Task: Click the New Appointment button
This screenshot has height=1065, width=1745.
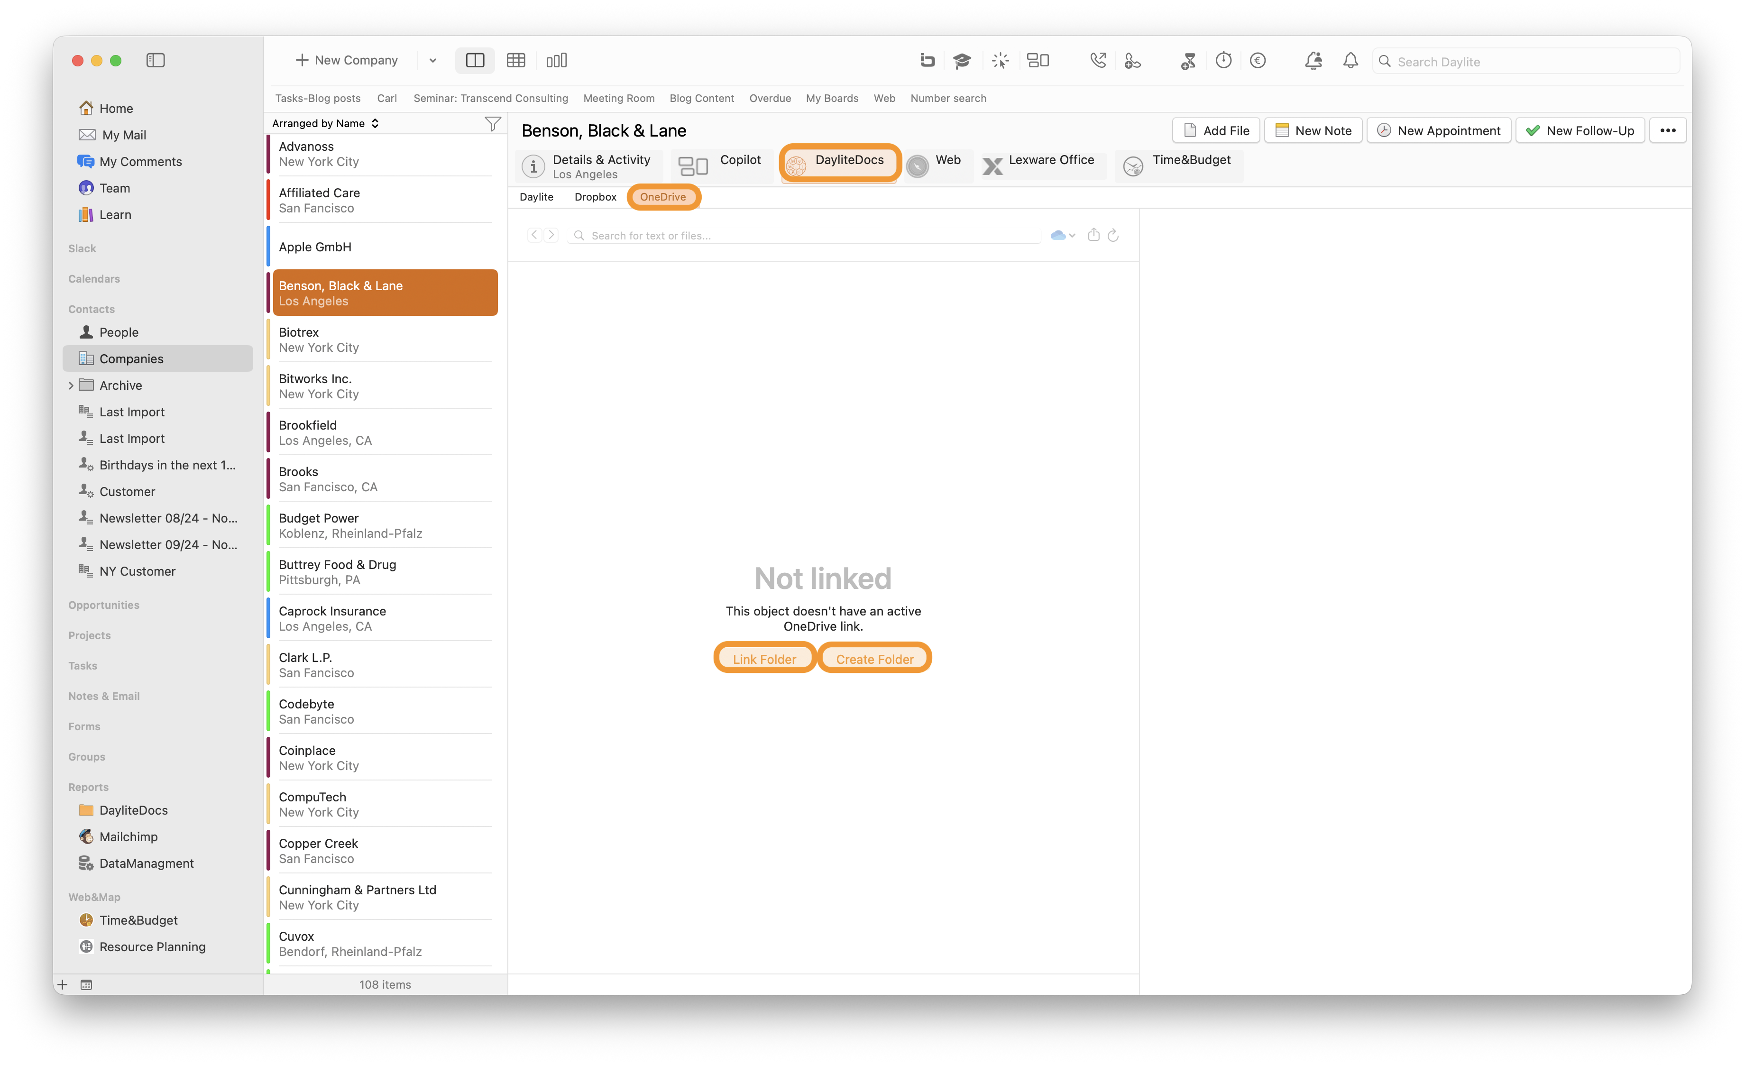Action: pos(1438,130)
